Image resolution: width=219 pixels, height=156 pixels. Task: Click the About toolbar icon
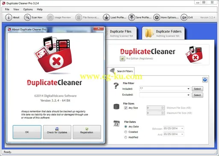[x=9, y=18]
